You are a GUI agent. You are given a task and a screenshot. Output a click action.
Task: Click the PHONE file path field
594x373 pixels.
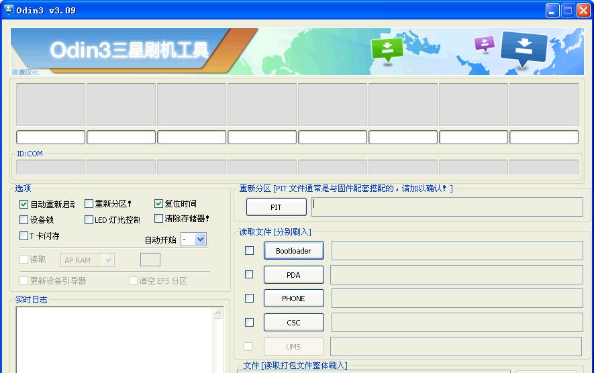click(x=457, y=299)
